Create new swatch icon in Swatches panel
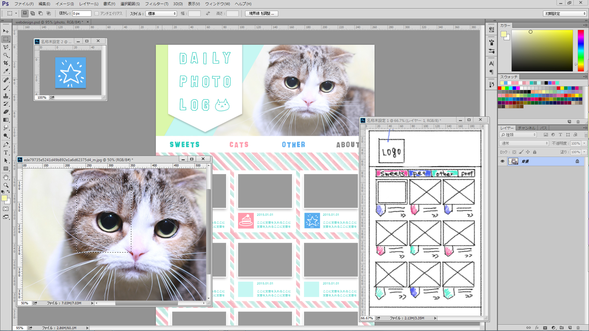 tap(569, 122)
